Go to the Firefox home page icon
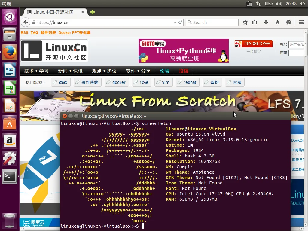The height and width of the screenshot is (231, 308). (277, 23)
